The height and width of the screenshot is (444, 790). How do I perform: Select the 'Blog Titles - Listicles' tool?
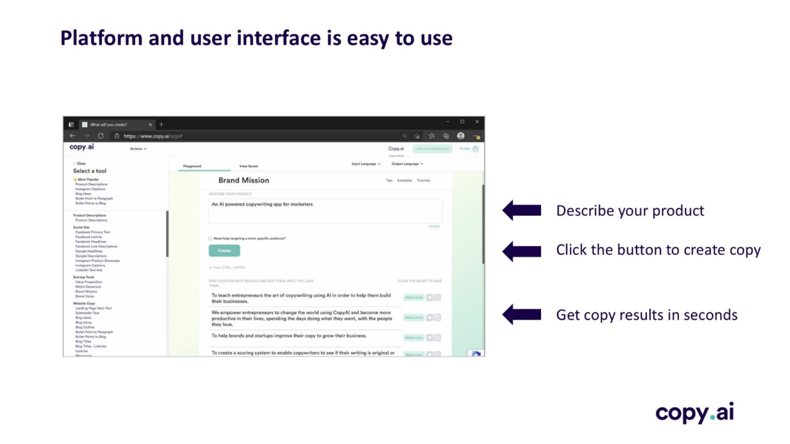[x=91, y=346]
